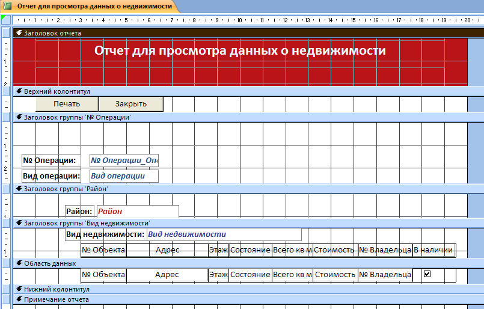Select the 'Вид недвижимости:' label
This screenshot has width=484, height=309.
[x=106, y=234]
